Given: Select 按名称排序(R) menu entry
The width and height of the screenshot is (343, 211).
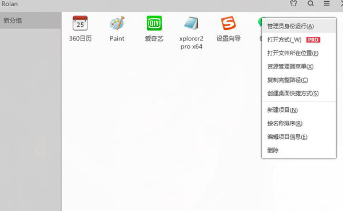Looking at the screenshot, I should point(299,124).
